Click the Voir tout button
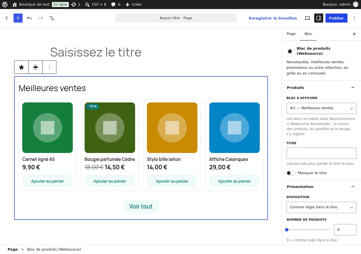 click(x=141, y=206)
